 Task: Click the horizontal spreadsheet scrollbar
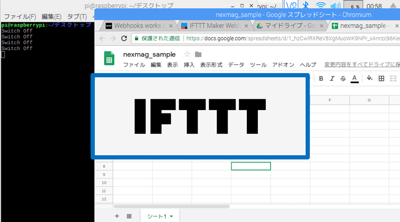click(172, 206)
